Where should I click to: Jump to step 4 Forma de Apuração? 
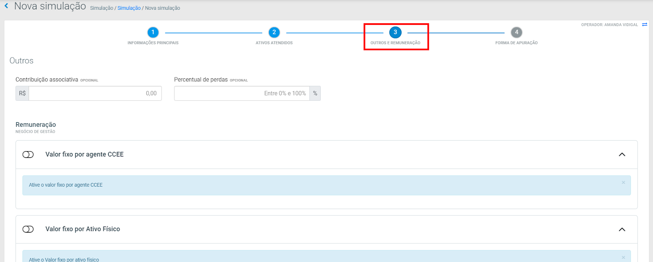pos(517,32)
